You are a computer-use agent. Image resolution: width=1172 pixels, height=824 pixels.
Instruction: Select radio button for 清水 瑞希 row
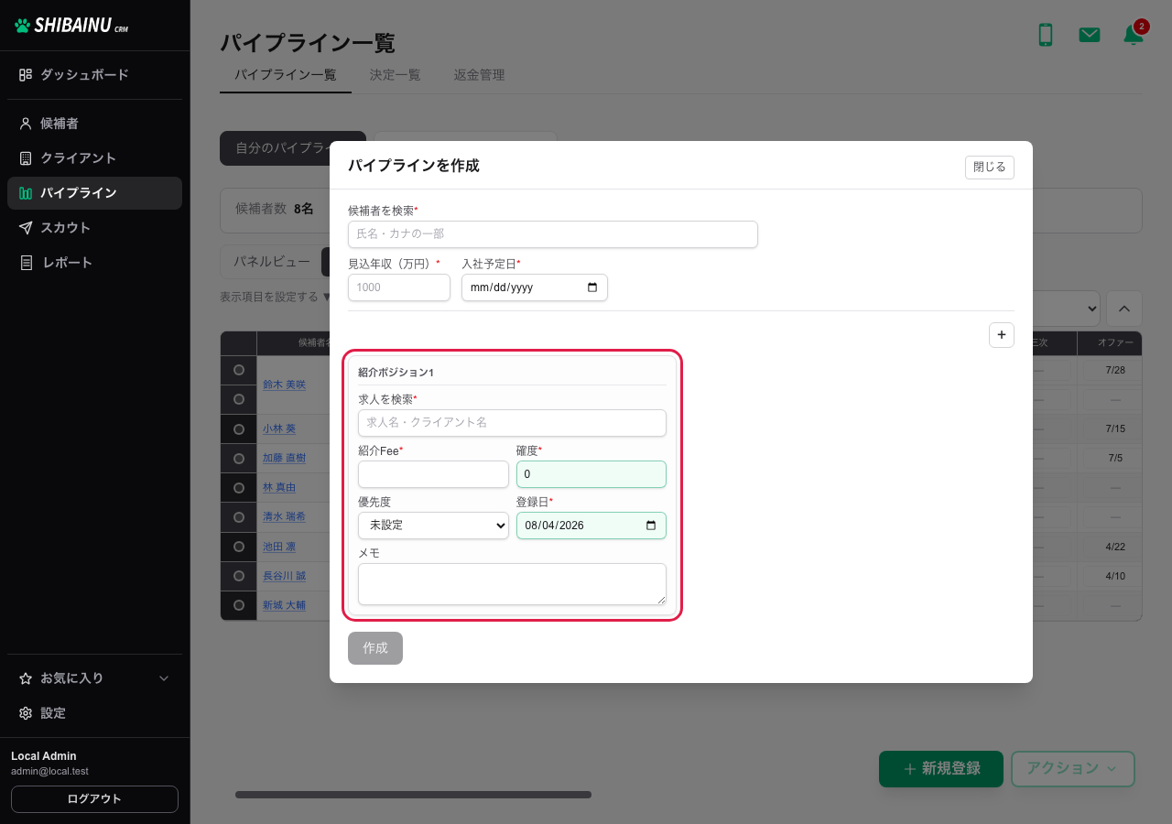coord(239,516)
